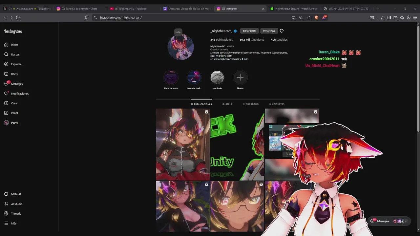Open Brave VPN shield icon
The width and height of the screenshot is (420, 236).
pos(409,17)
